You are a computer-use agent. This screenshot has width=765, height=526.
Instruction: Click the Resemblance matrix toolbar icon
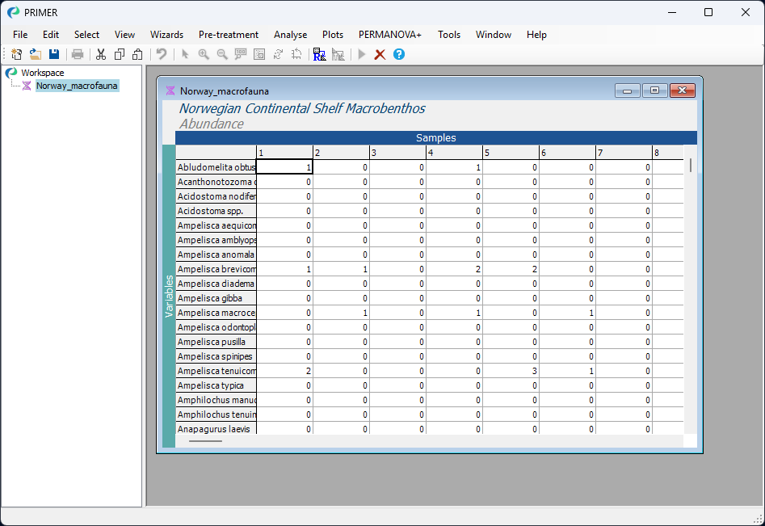(319, 54)
